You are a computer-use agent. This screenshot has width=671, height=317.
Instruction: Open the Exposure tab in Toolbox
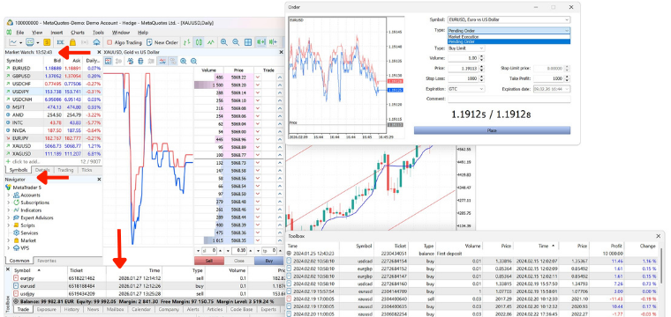click(x=46, y=310)
